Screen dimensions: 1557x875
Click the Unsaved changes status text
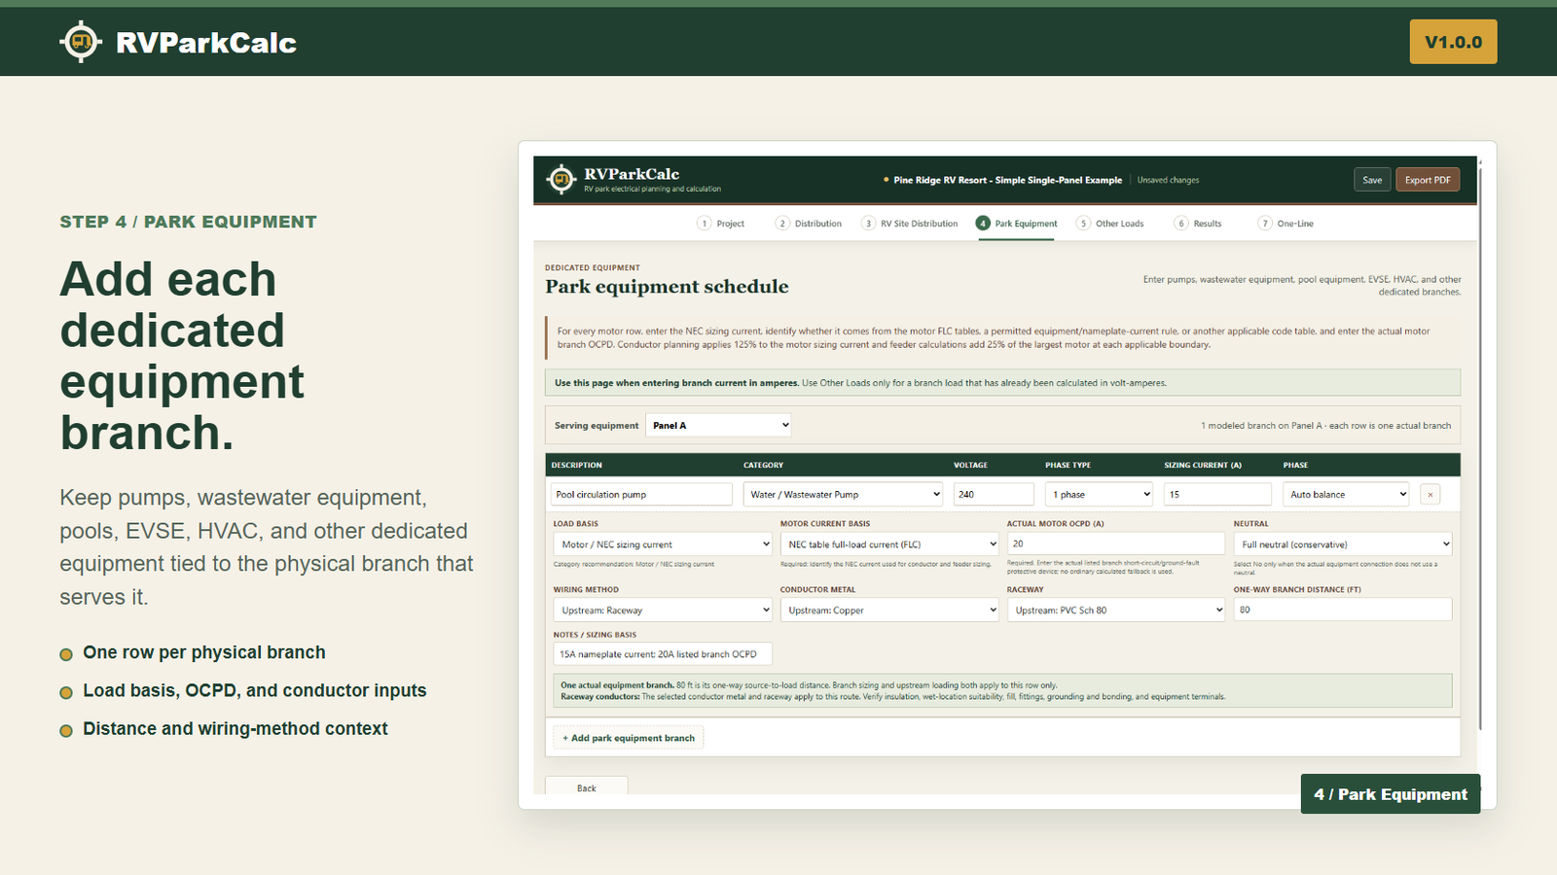[1168, 180]
